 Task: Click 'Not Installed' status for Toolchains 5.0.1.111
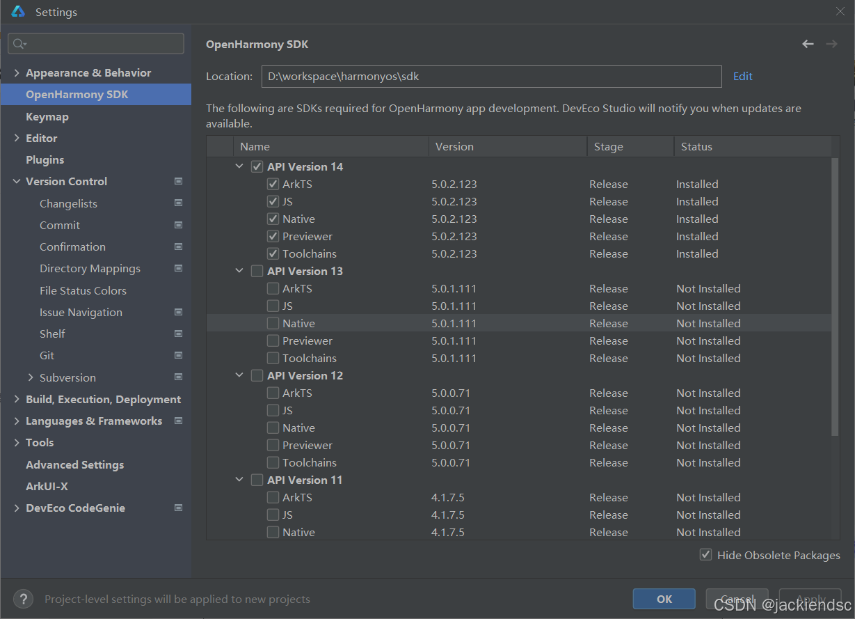pos(708,358)
